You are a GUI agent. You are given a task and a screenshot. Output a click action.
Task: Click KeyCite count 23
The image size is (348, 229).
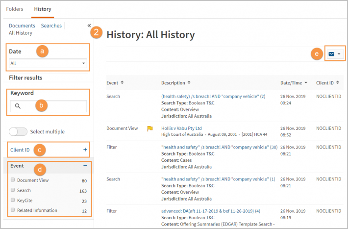pyautogui.click(x=84, y=201)
